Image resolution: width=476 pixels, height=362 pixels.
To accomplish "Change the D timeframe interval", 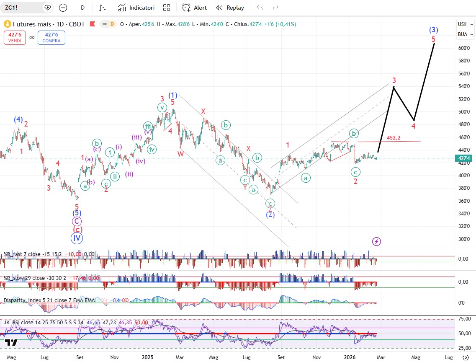I will pos(83,8).
